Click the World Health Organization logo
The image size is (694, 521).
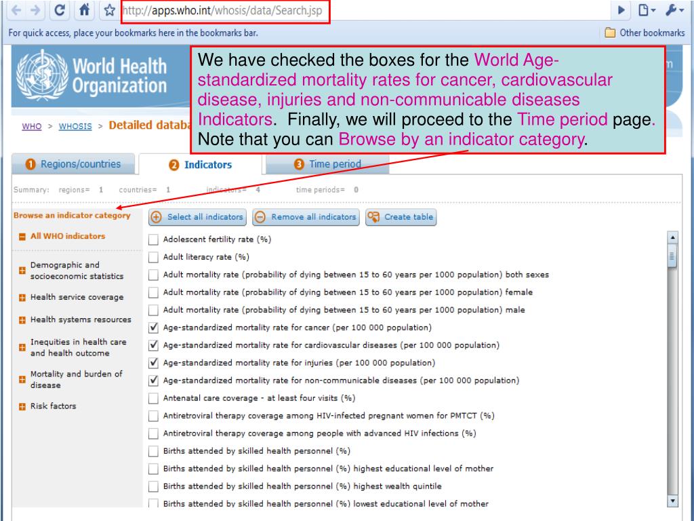(x=91, y=75)
